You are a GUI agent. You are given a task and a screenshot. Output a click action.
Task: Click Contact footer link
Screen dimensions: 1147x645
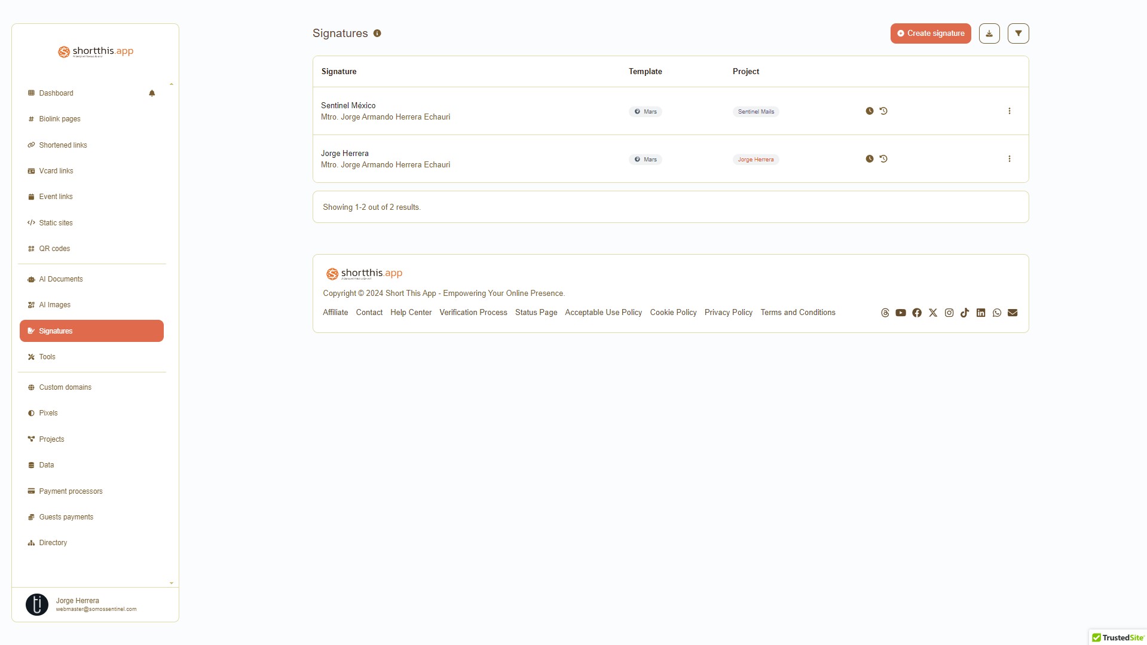click(x=369, y=313)
